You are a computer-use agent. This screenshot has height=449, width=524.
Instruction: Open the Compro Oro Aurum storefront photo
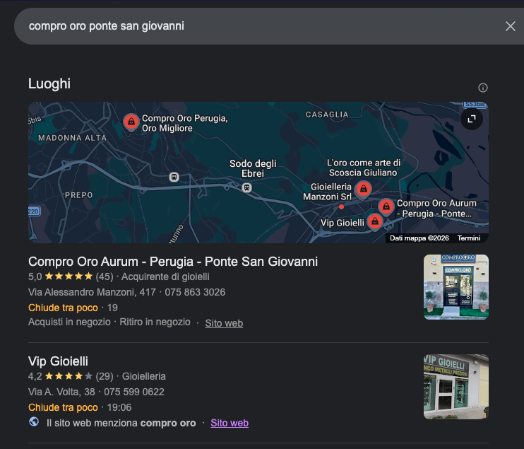click(456, 287)
